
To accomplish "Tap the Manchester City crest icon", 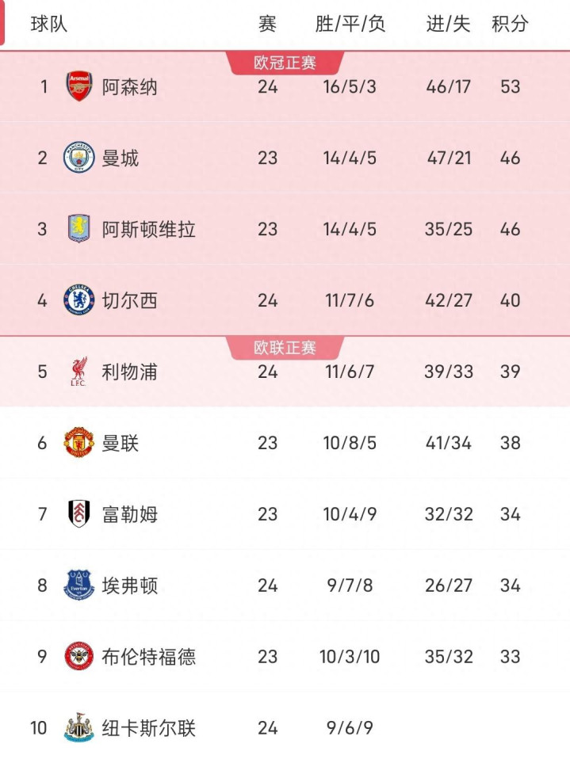I will 79,158.
